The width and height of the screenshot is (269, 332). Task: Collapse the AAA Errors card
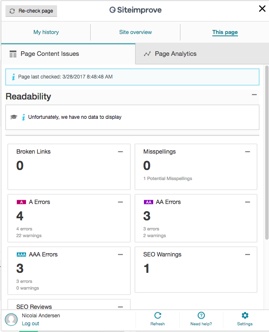point(120,254)
